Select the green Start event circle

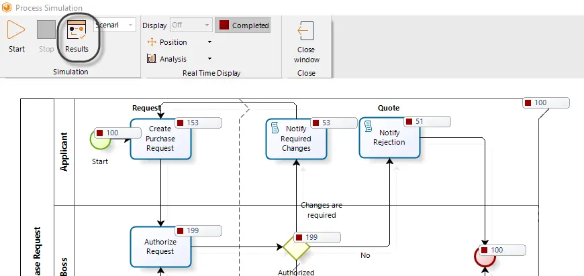point(100,139)
